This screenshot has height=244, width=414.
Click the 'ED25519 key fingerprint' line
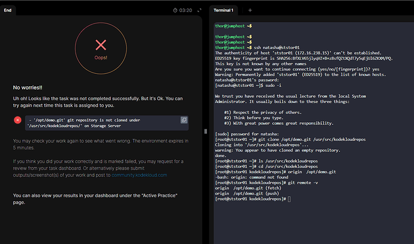coord(304,58)
